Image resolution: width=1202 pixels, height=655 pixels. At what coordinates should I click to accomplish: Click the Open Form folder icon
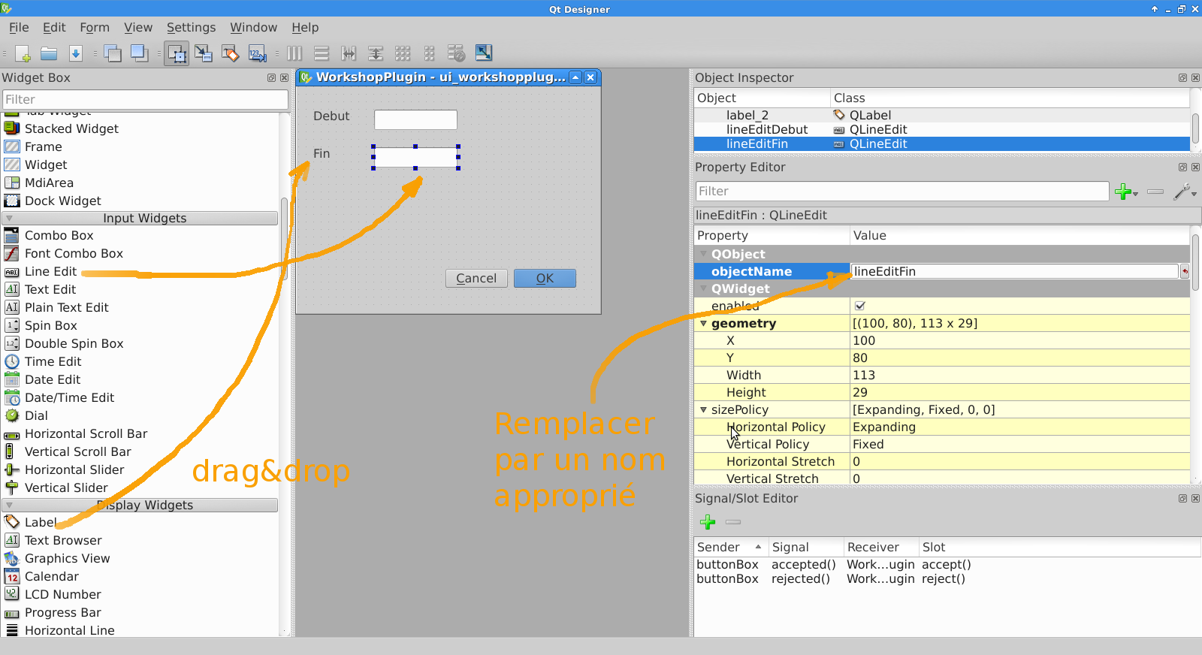click(49, 53)
